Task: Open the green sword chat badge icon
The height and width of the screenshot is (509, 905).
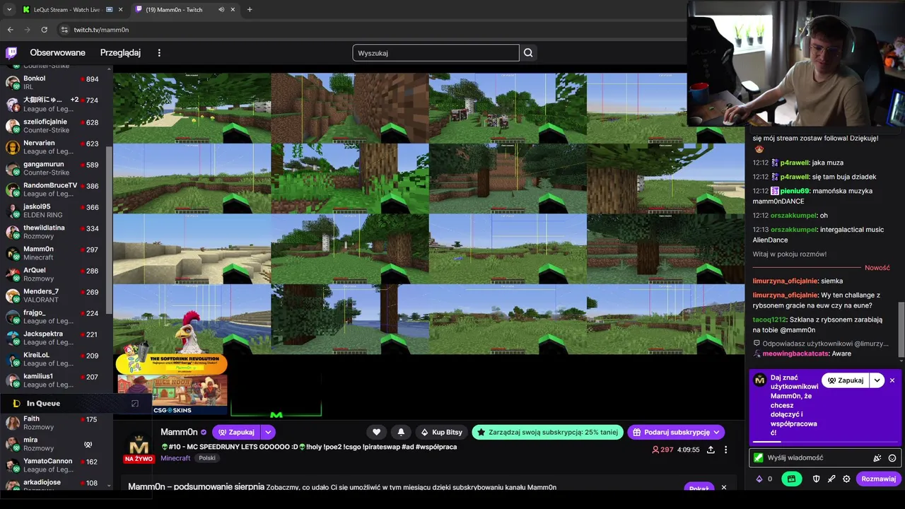Action: tap(759, 458)
